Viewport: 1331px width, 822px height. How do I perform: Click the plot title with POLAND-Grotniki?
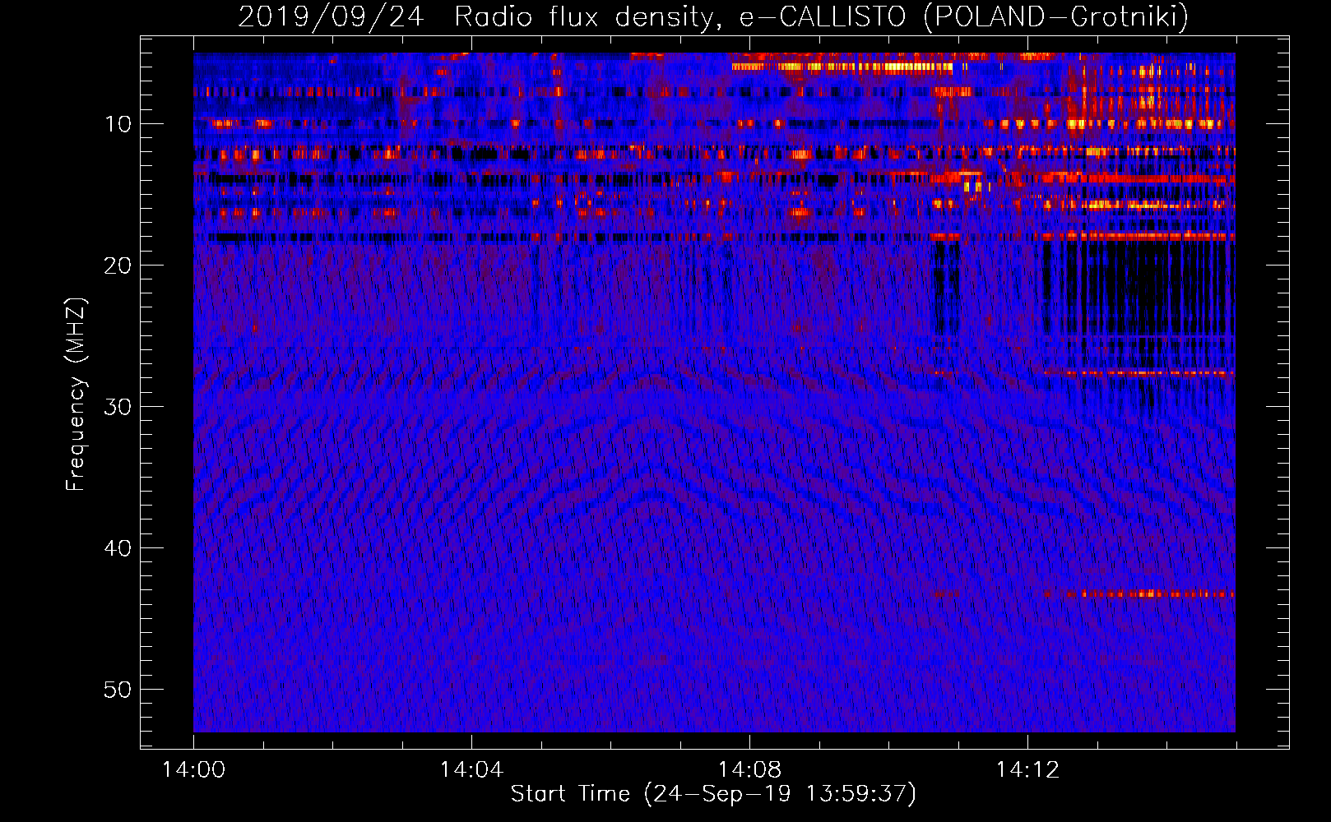pos(713,17)
